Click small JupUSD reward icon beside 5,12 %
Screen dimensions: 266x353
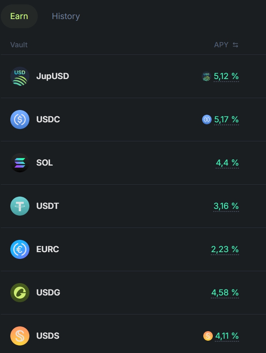coord(206,76)
